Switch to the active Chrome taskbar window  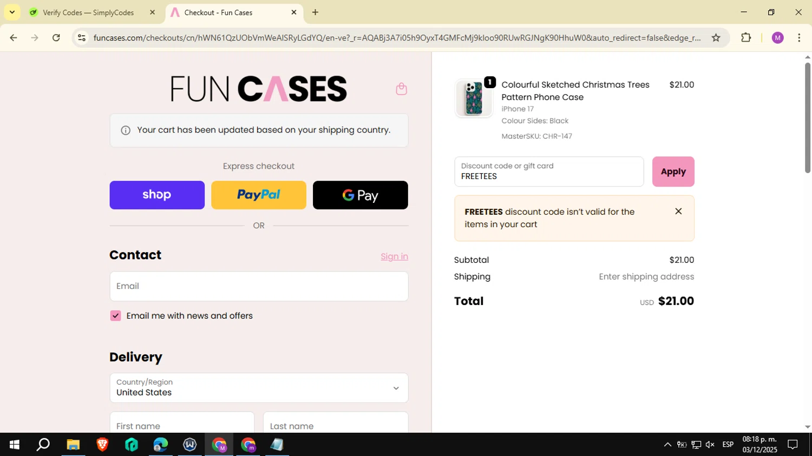click(x=219, y=445)
